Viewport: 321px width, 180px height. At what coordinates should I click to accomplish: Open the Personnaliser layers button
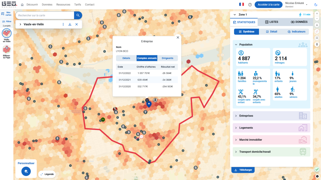coord(26,171)
